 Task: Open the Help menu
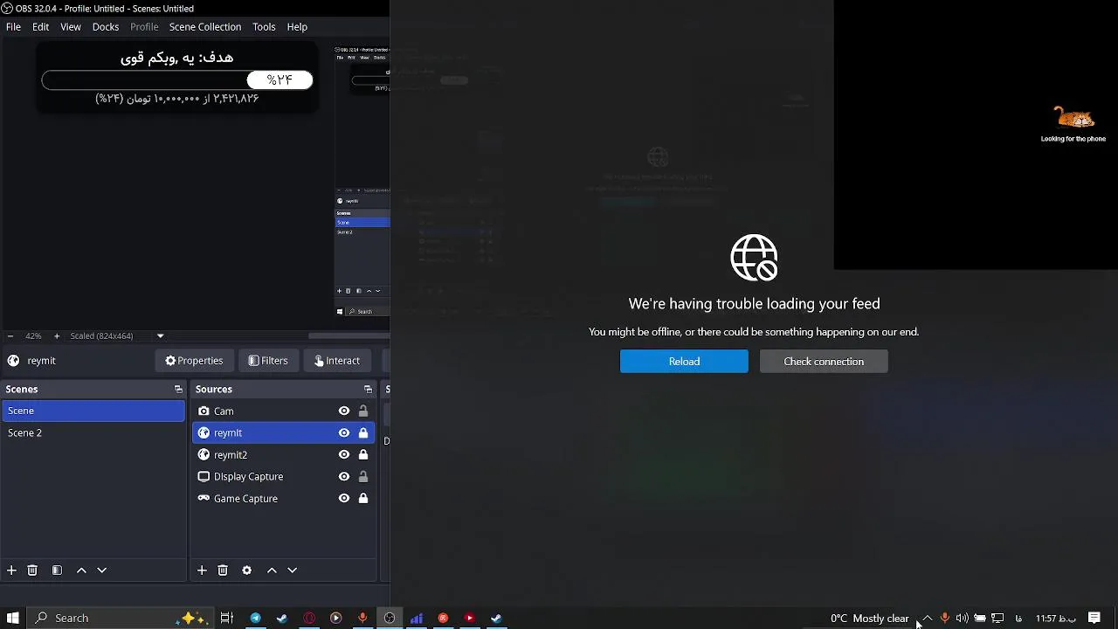coord(297,27)
